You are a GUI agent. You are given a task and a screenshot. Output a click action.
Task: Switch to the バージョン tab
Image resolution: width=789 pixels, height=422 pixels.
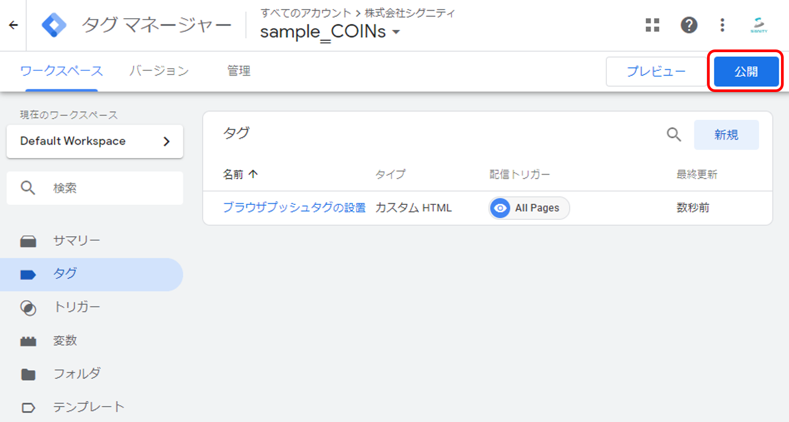tap(159, 71)
